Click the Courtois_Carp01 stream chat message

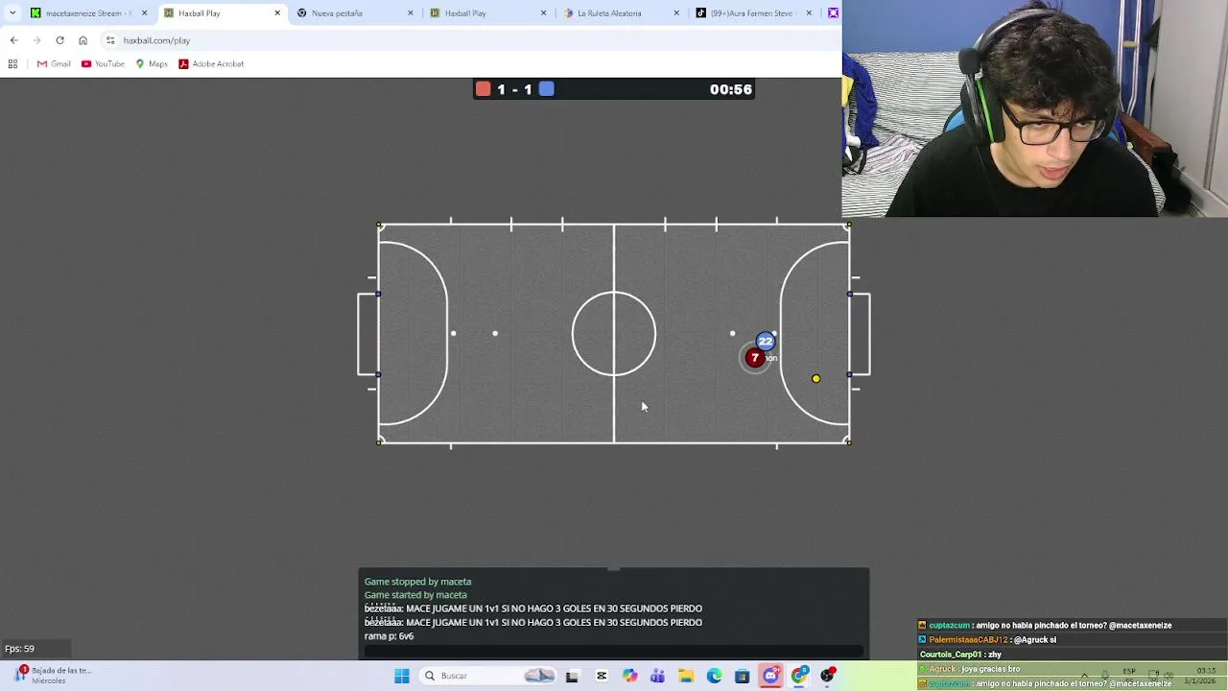pos(960,655)
